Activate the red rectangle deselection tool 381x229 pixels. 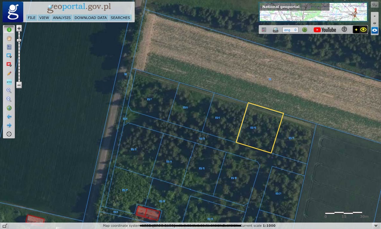[x=9, y=64]
